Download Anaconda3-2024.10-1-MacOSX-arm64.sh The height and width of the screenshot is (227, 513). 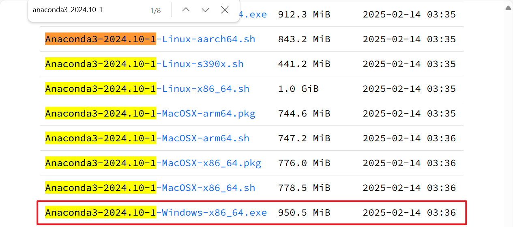147,138
